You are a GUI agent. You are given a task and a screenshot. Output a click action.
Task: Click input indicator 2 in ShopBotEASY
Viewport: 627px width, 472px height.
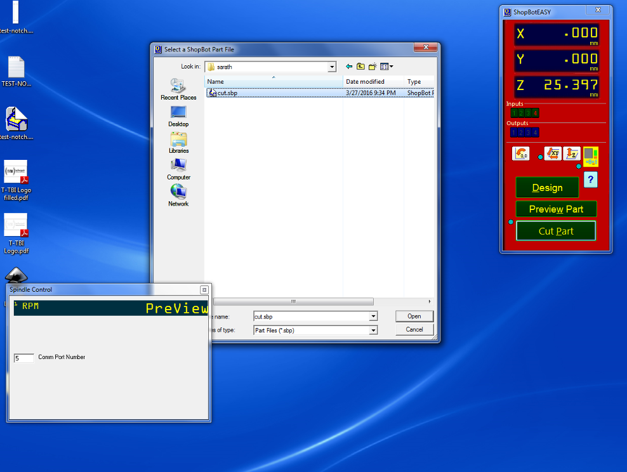[521, 113]
